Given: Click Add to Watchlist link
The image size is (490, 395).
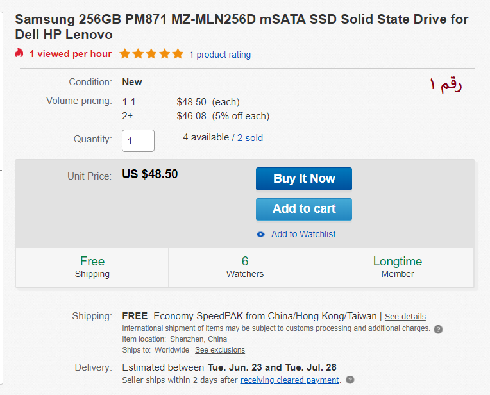Looking at the screenshot, I should tap(303, 234).
